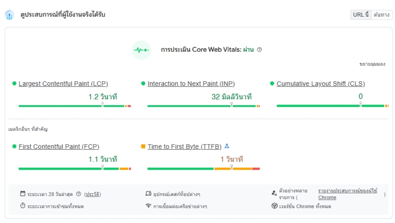Open the Cumulative Layout Shift (CLS) link
Image resolution: width=395 pixels, height=223 pixels.
click(x=321, y=84)
